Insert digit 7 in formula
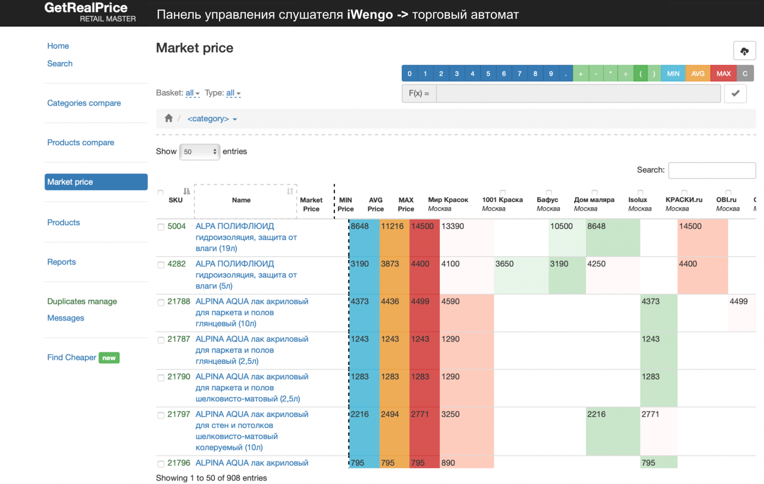764x484 pixels. 519,73
